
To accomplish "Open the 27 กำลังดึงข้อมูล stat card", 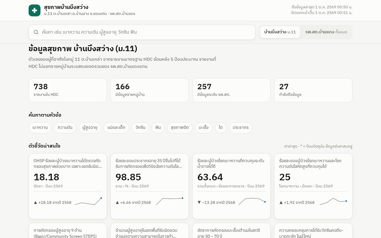I will [x=313, y=90].
